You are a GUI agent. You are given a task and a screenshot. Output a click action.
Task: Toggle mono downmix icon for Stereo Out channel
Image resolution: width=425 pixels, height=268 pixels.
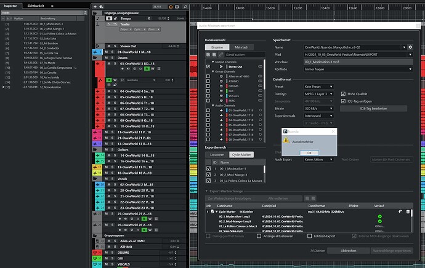pos(260,66)
